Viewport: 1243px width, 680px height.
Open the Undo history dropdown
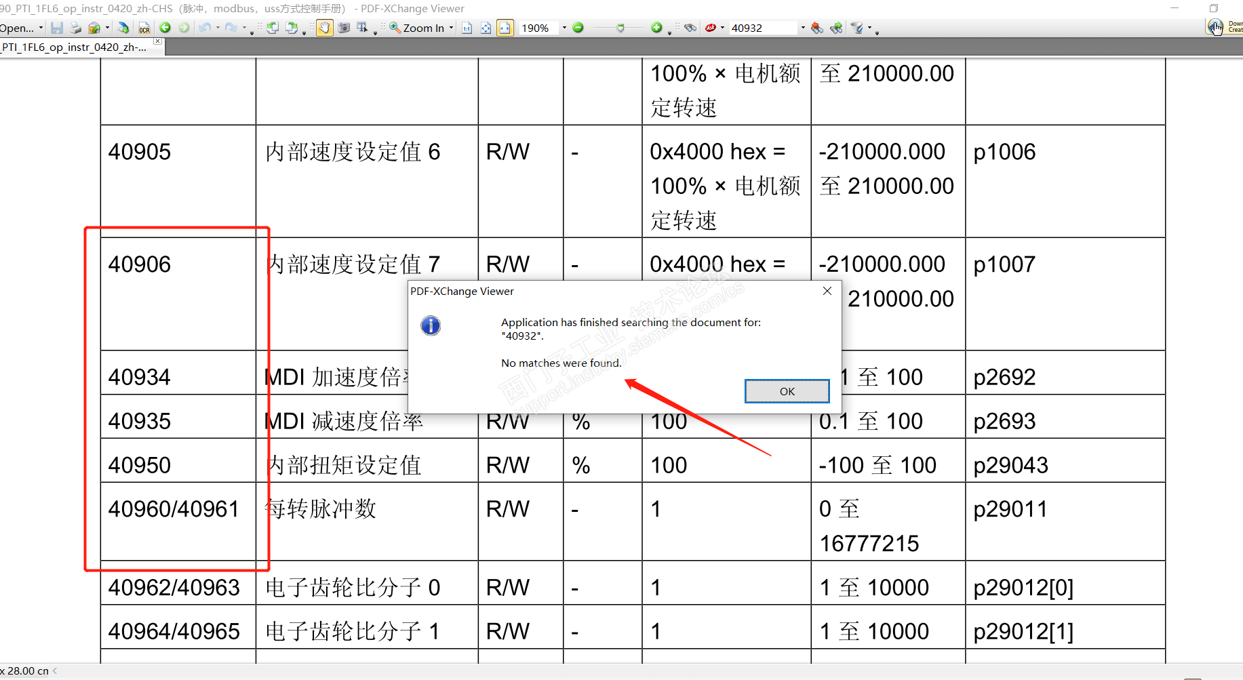click(217, 28)
